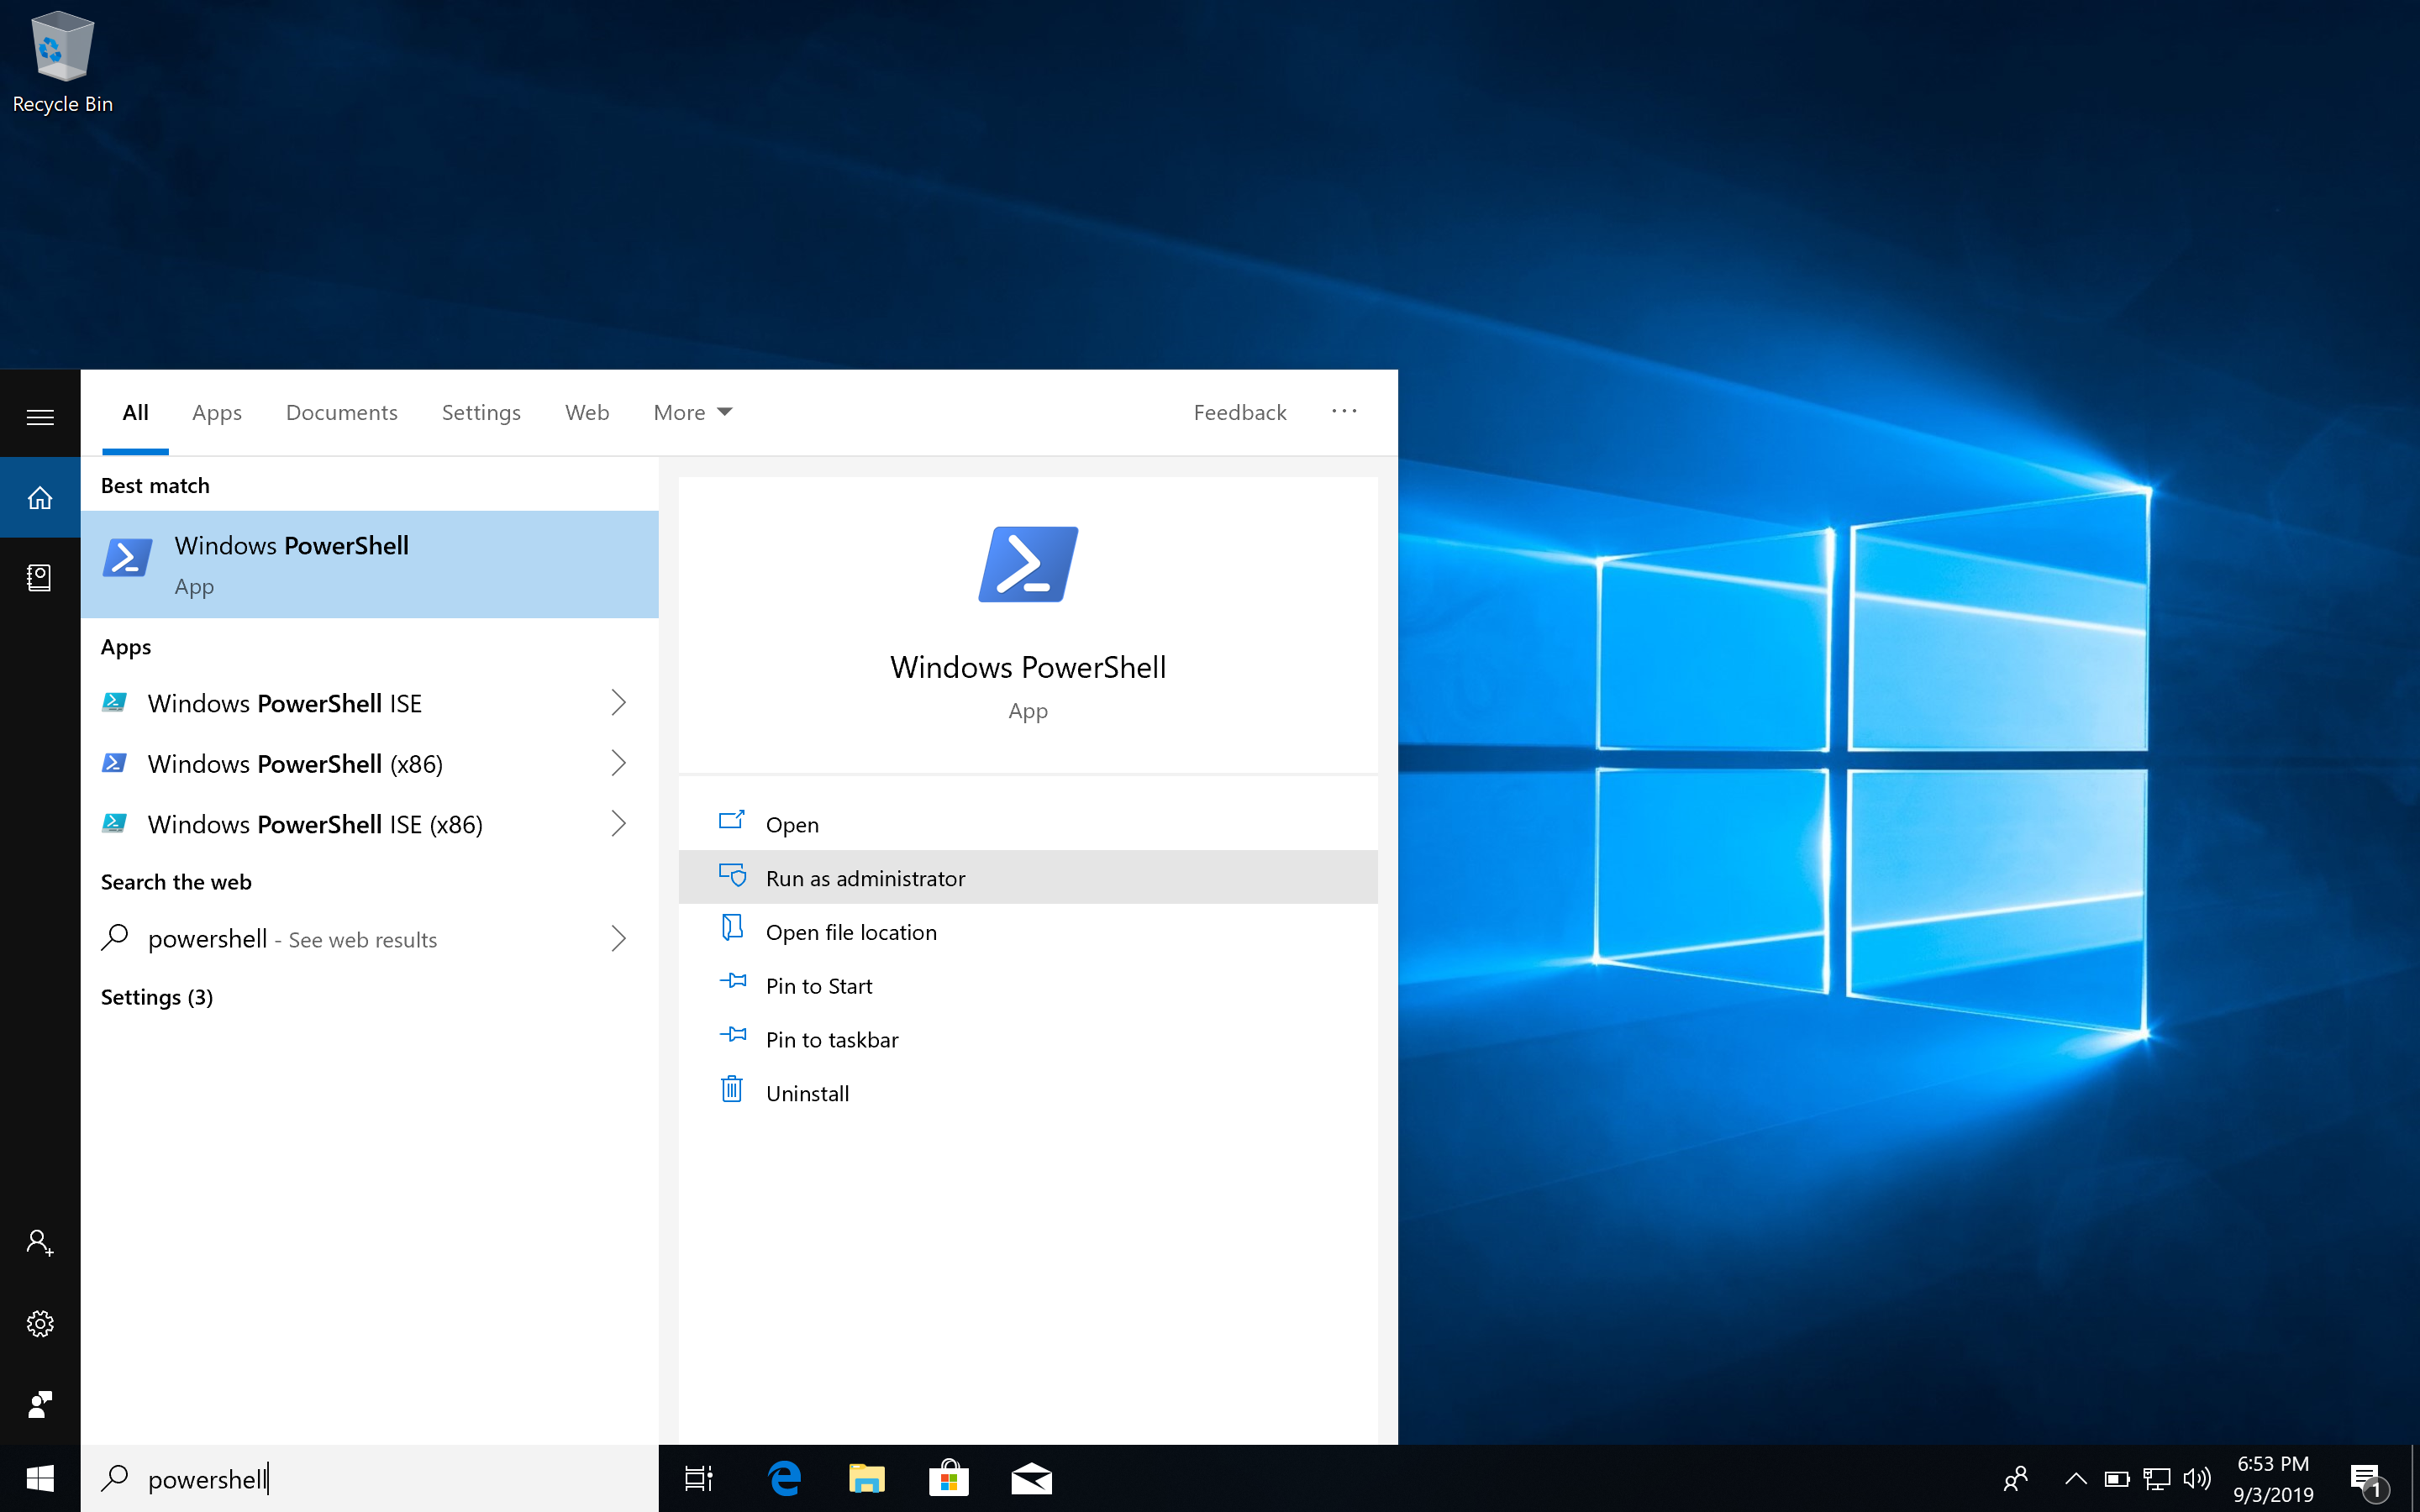Expand options for Windows PowerShell (x86)

[618, 764]
